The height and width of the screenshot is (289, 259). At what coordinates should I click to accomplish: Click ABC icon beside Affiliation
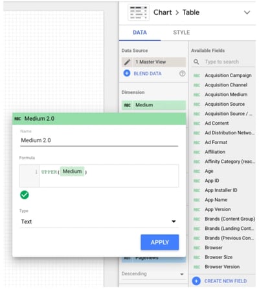[197, 152]
